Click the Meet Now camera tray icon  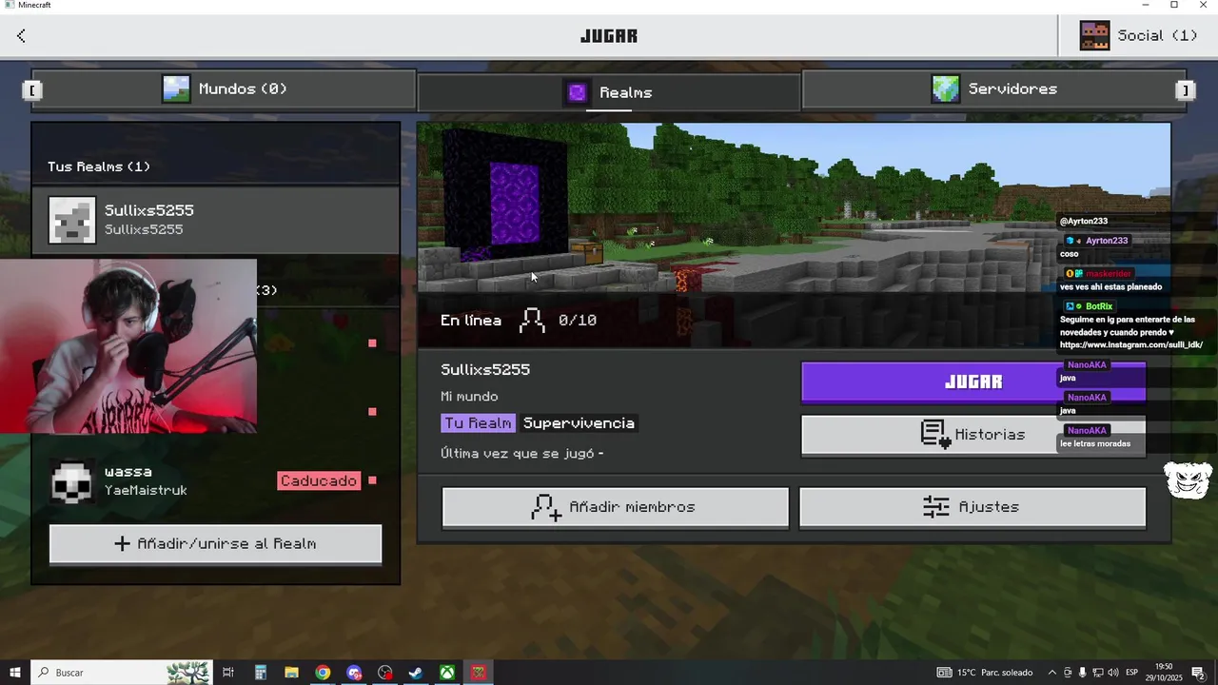pos(1067,673)
